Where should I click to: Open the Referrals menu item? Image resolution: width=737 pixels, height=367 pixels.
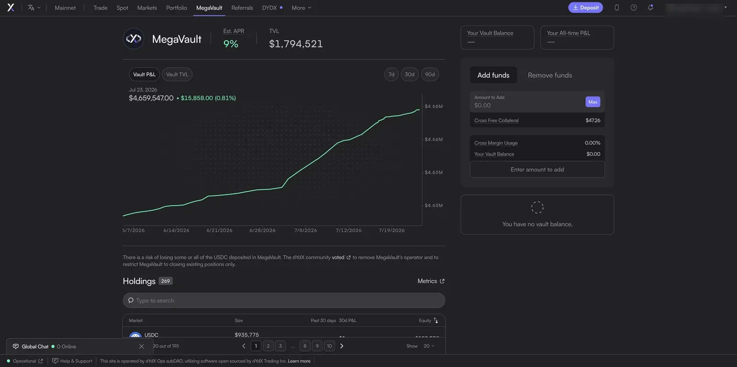point(242,8)
